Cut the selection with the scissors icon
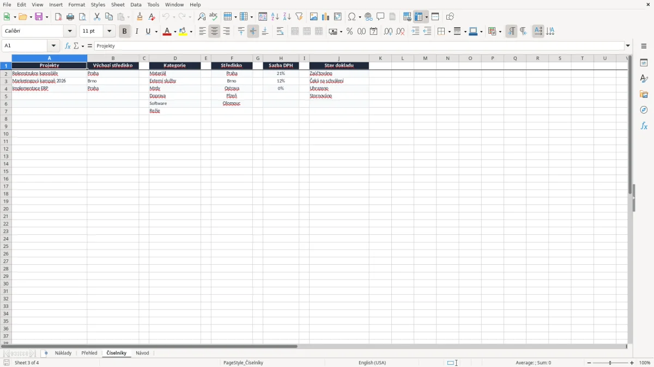 [97, 17]
